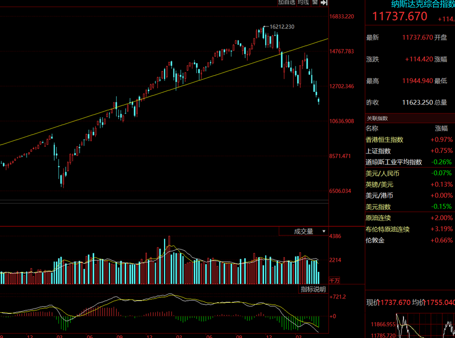The width and height of the screenshot is (455, 338).
Task: Click the 6506.034 price axis label
Action: pos(340,191)
